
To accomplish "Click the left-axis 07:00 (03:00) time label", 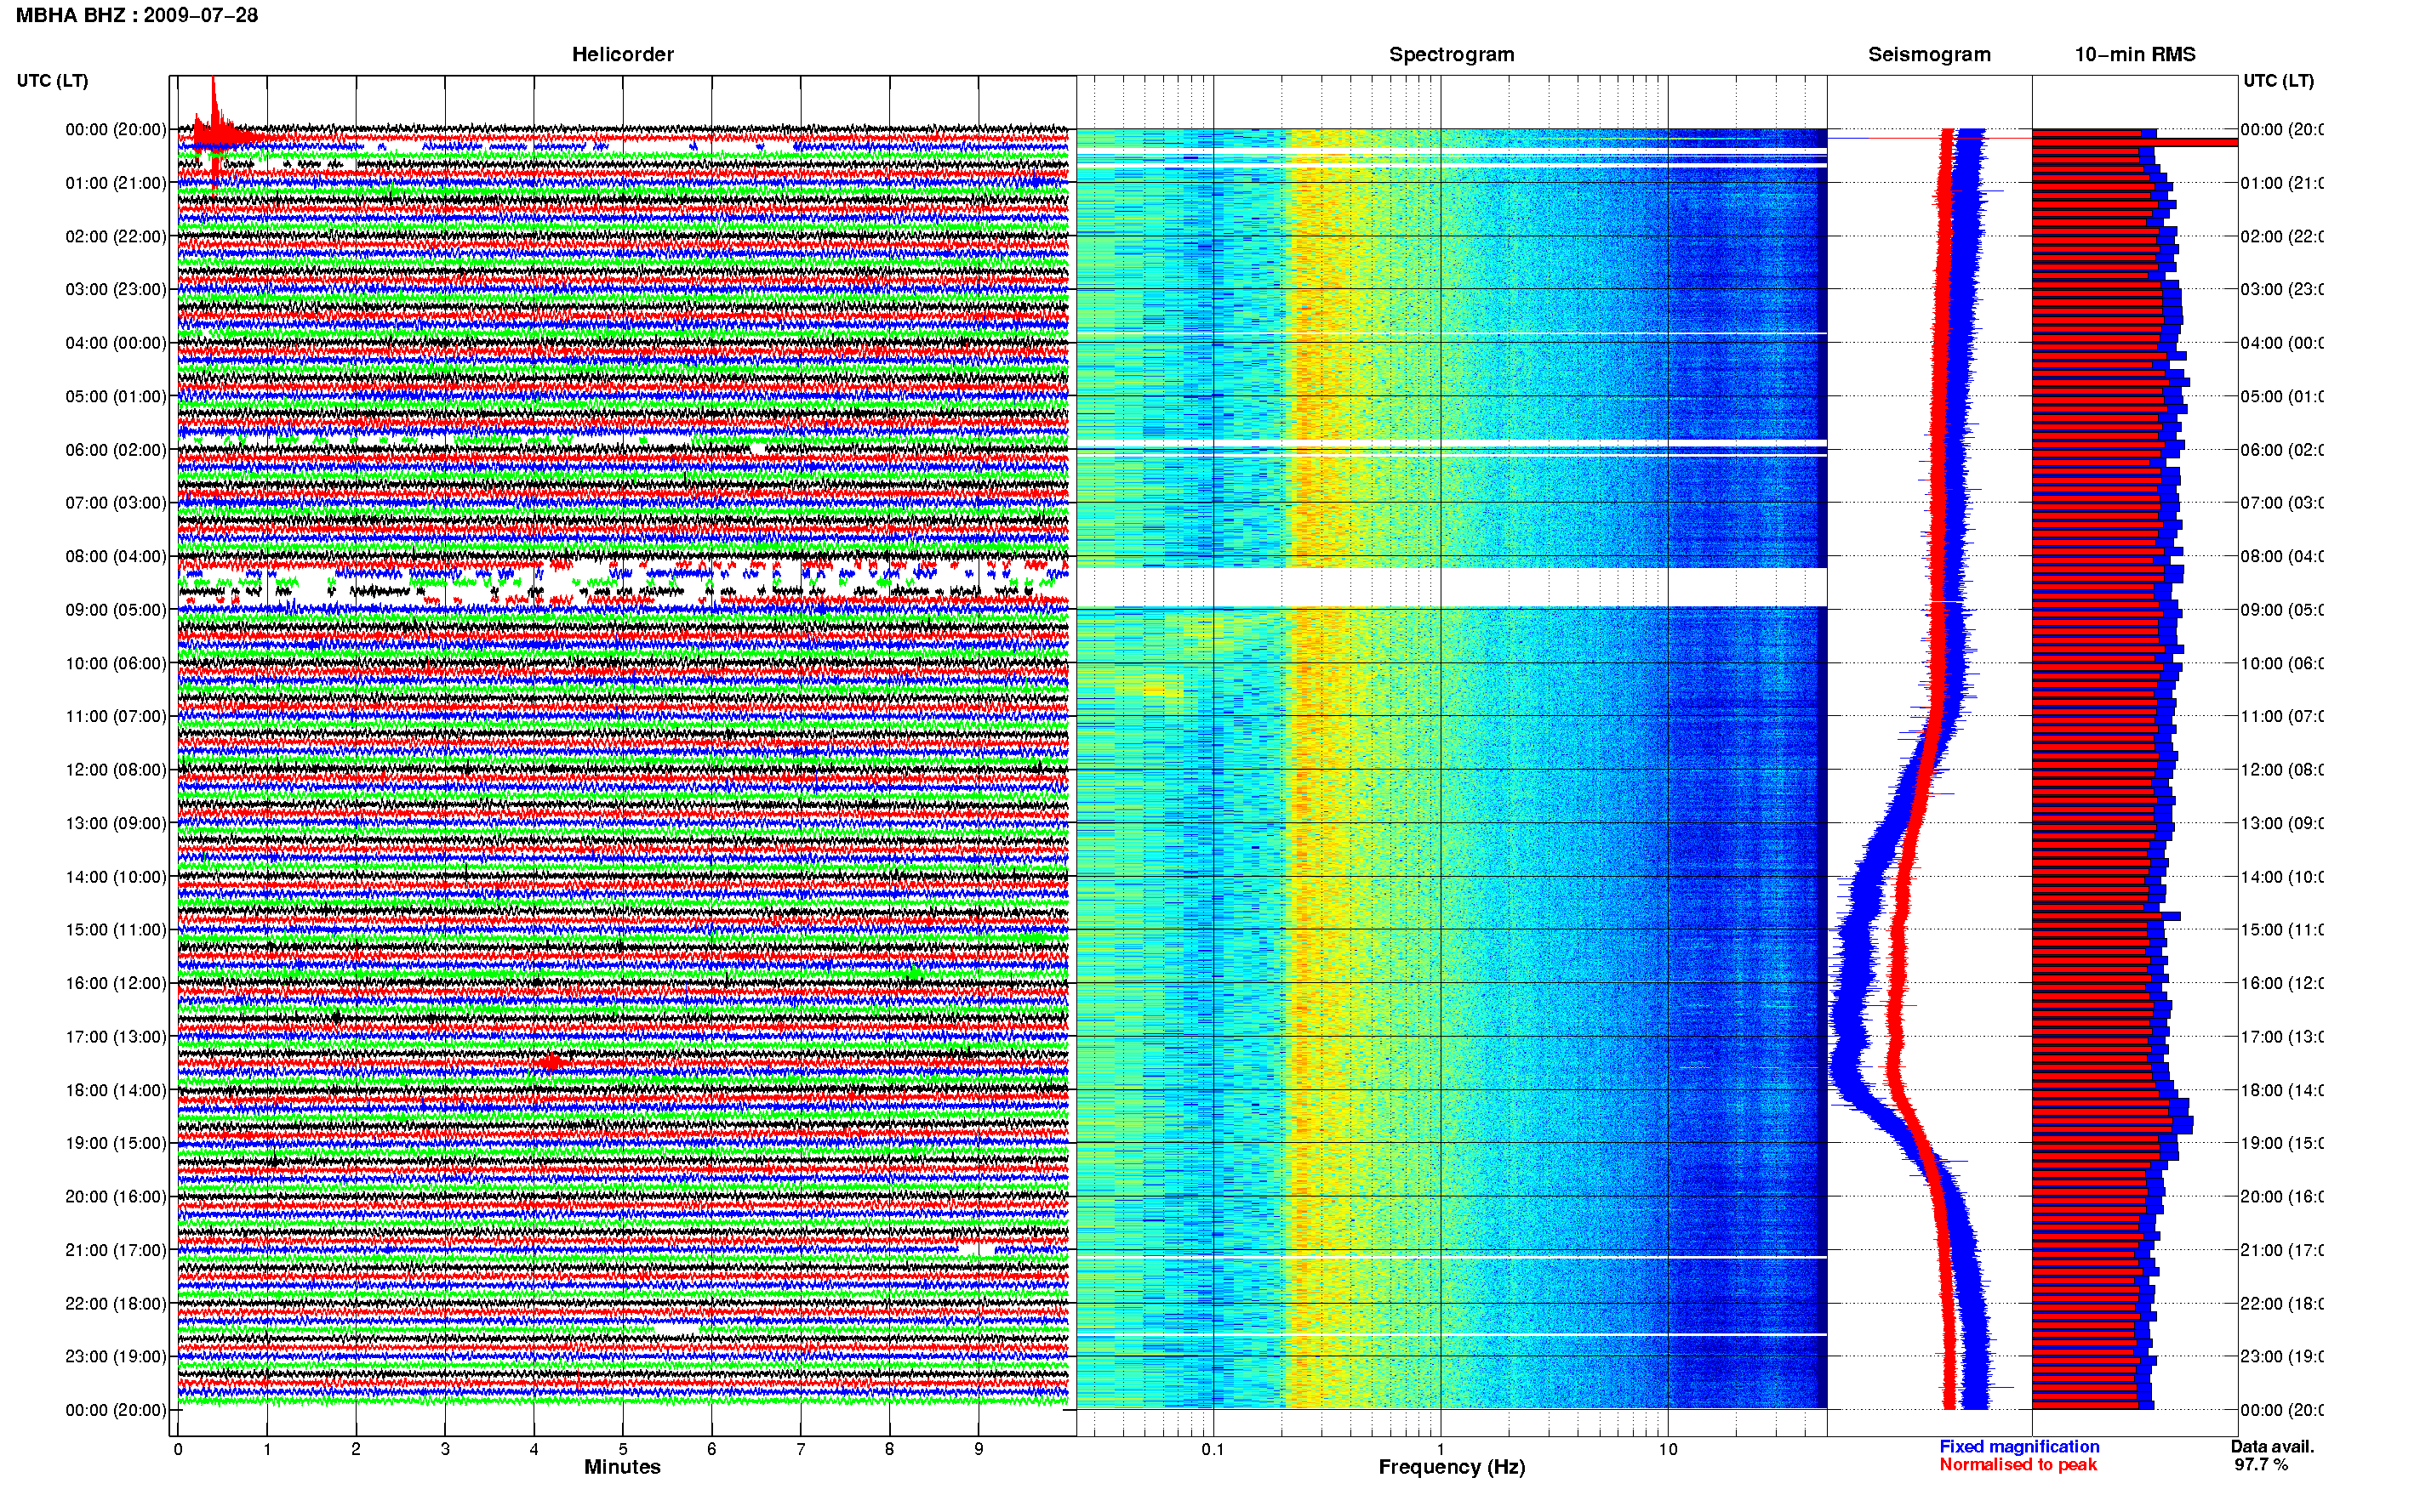I will point(116,502).
